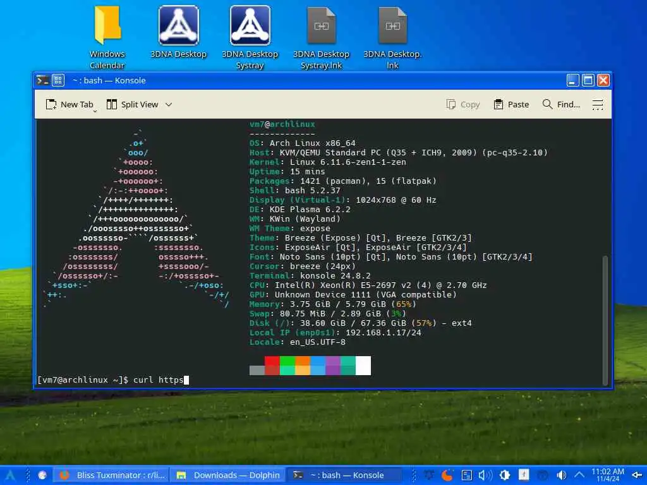Click the orange crescent tray icon
Viewport: 647px width, 485px height.
(x=447, y=475)
